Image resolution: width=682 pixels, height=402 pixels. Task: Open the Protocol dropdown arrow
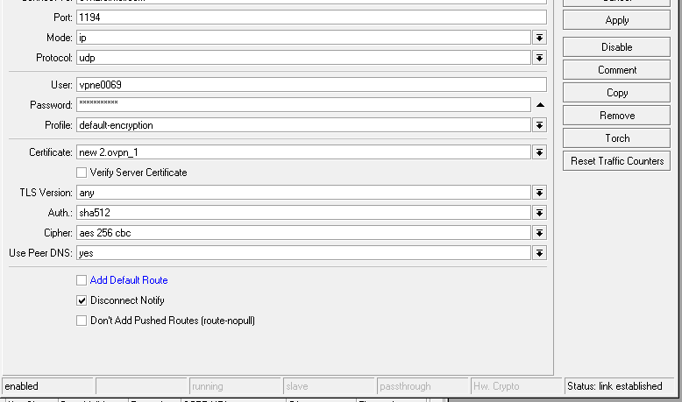click(539, 58)
